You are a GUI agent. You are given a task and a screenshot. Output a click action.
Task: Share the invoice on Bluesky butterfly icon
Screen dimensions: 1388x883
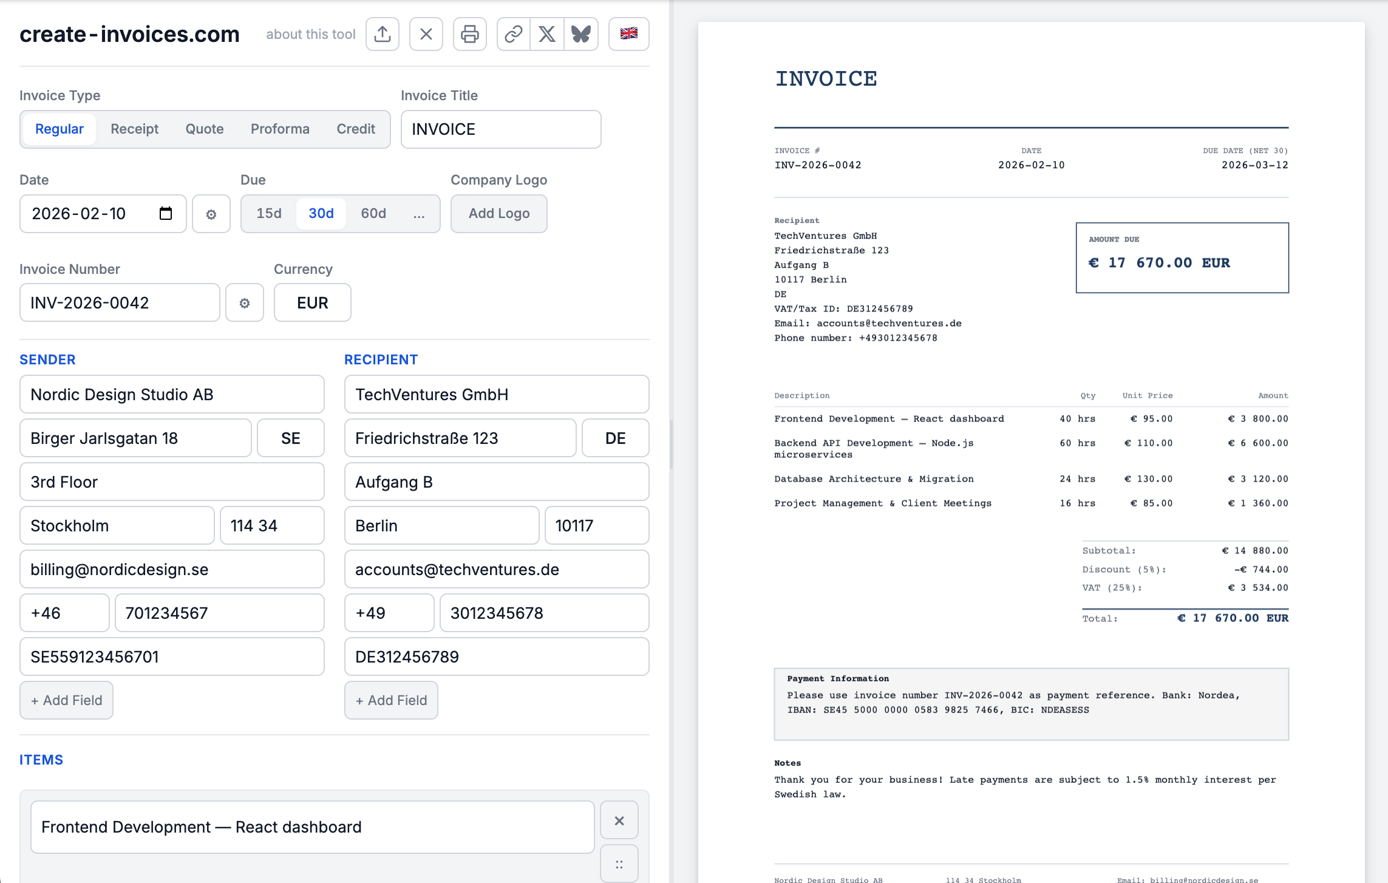580,34
